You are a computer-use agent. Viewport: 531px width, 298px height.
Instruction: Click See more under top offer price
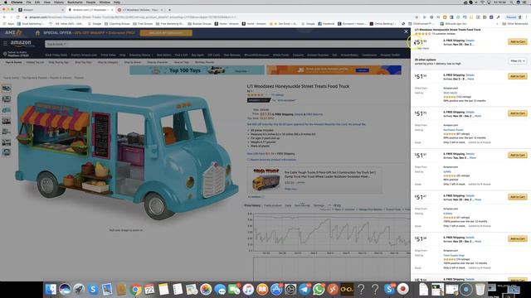pyautogui.click(x=422, y=48)
